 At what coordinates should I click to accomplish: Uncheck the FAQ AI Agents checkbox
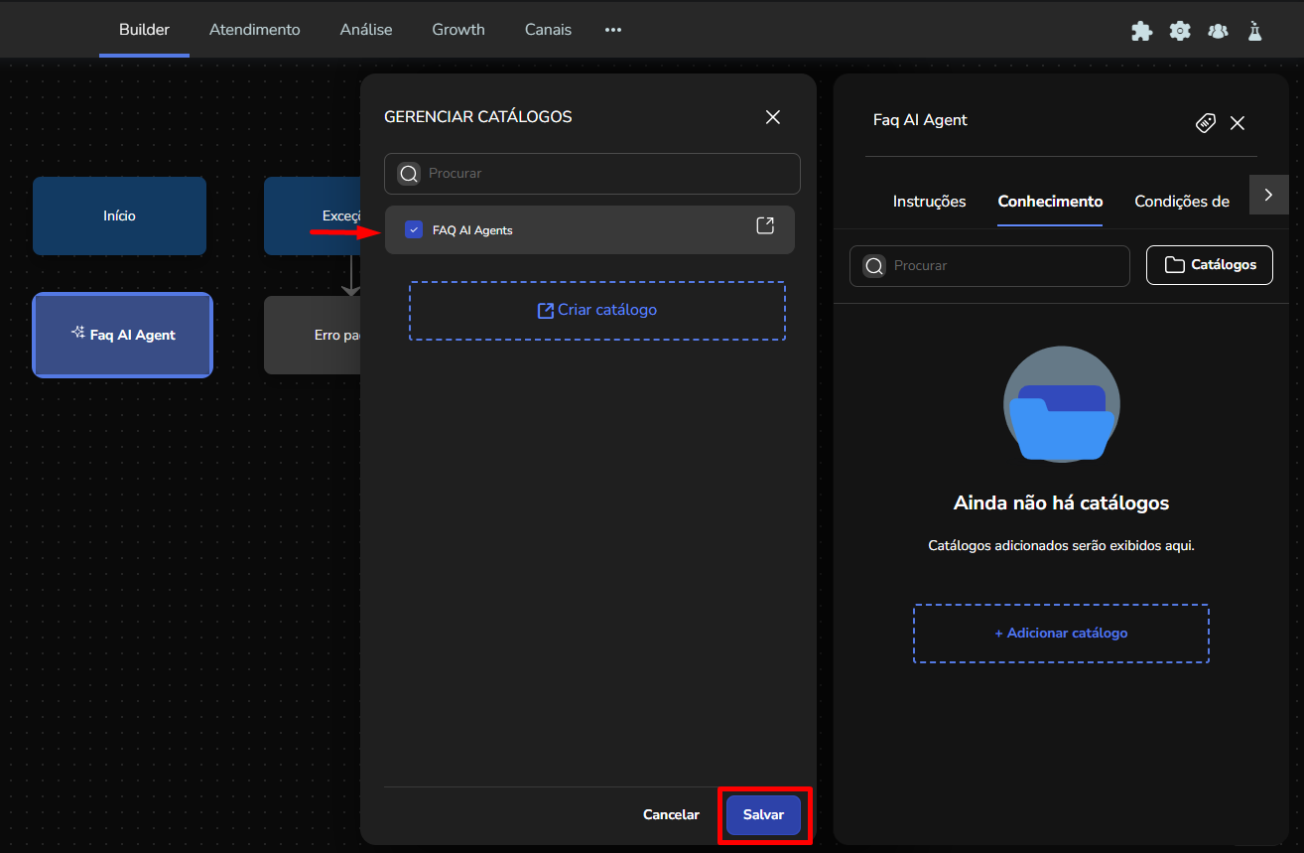tap(414, 230)
